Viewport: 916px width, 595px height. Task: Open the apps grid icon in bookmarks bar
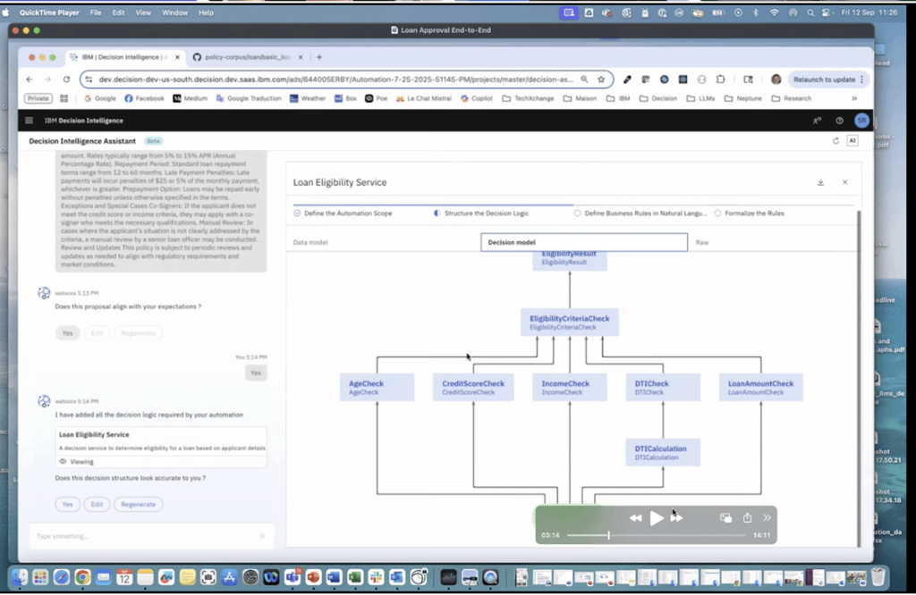(x=64, y=98)
